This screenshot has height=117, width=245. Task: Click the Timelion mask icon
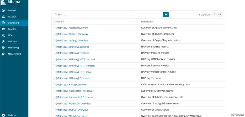pos(3,29)
